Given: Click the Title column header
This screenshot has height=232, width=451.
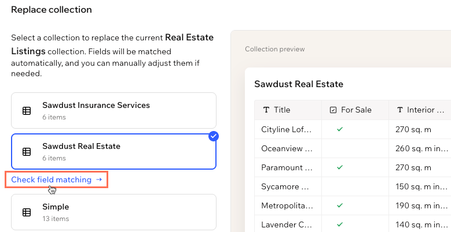Looking at the screenshot, I should coord(288,110).
